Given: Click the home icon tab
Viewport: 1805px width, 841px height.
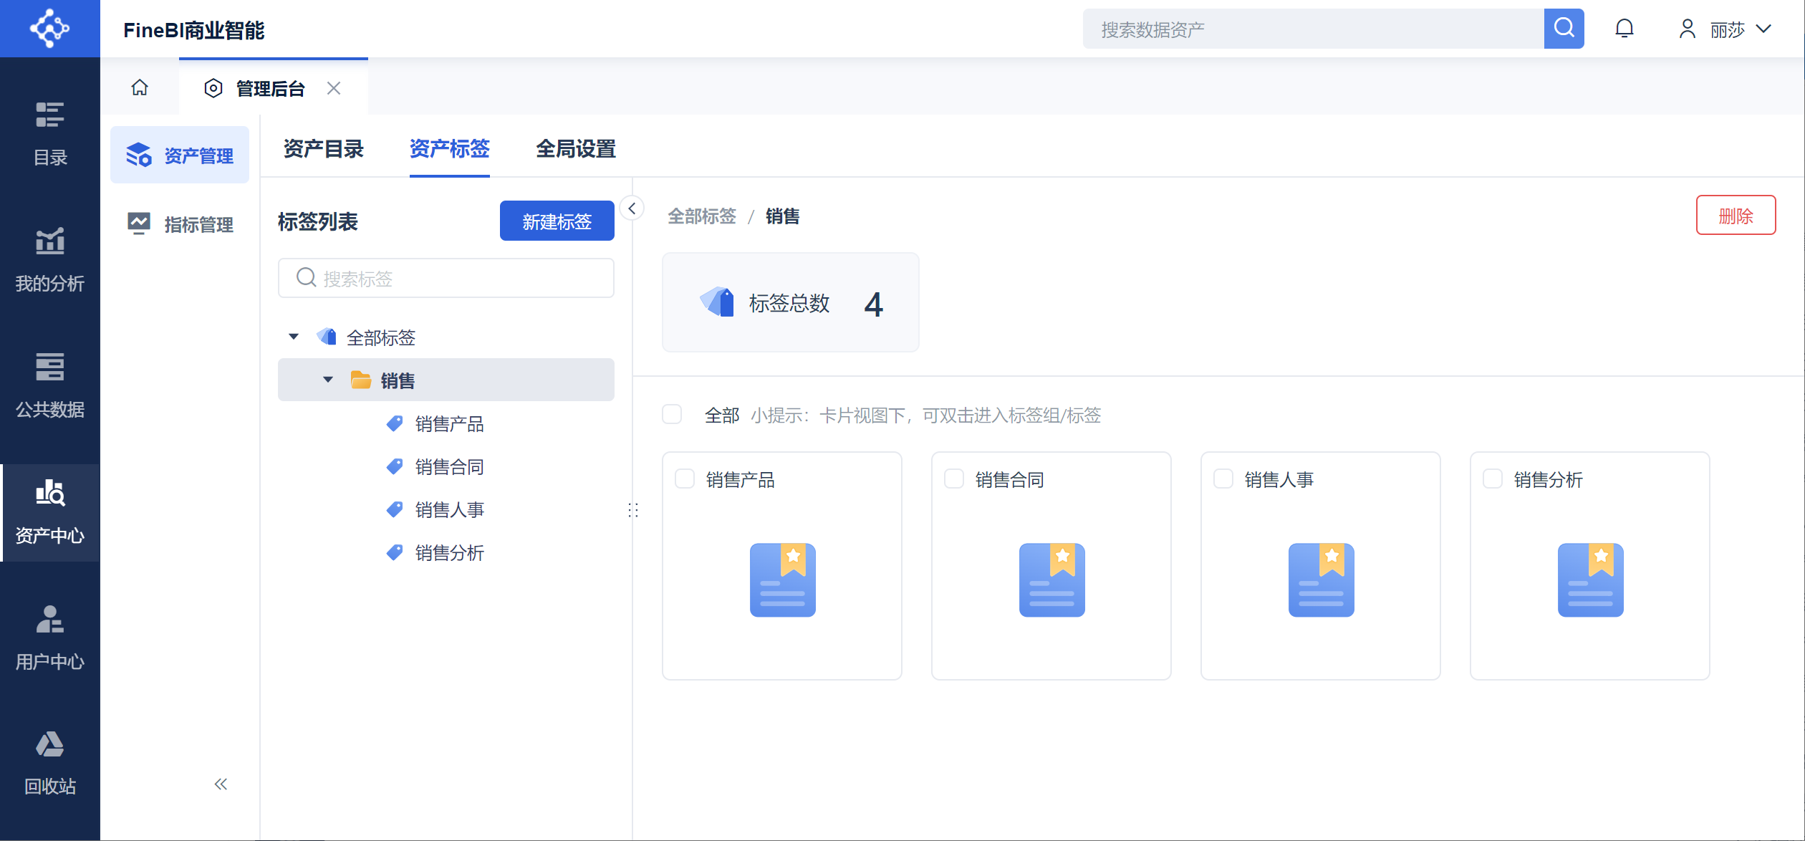Looking at the screenshot, I should tap(140, 87).
